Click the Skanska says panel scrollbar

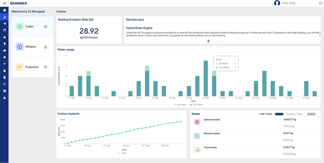320,34
